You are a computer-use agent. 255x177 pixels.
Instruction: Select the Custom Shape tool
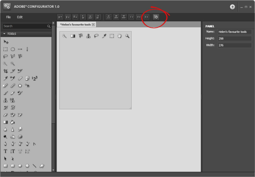pos(42,166)
